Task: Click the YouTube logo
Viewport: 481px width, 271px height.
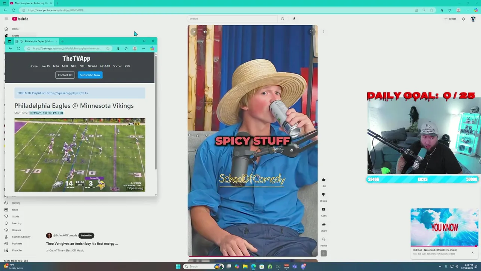Action: tap(20, 19)
